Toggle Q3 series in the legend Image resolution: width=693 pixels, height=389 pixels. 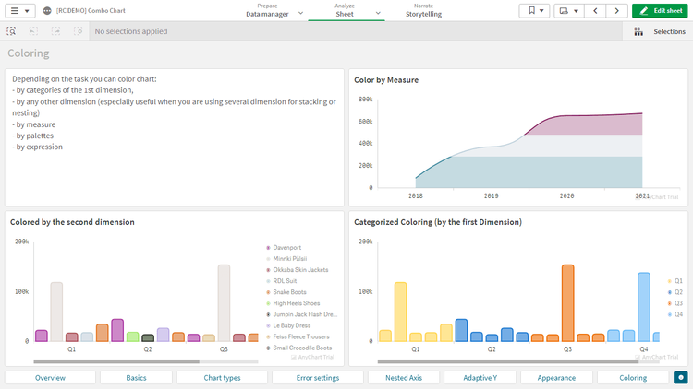(677, 303)
